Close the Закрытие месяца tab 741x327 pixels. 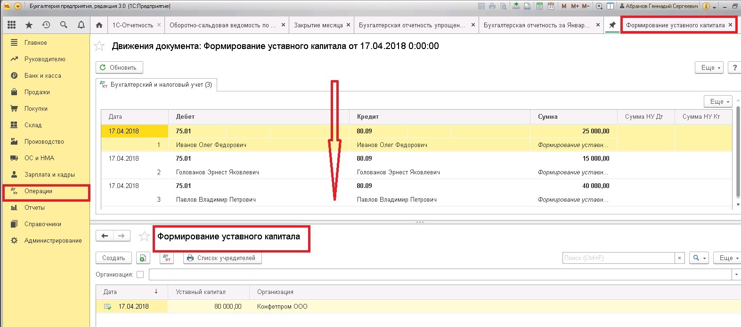(x=348, y=25)
